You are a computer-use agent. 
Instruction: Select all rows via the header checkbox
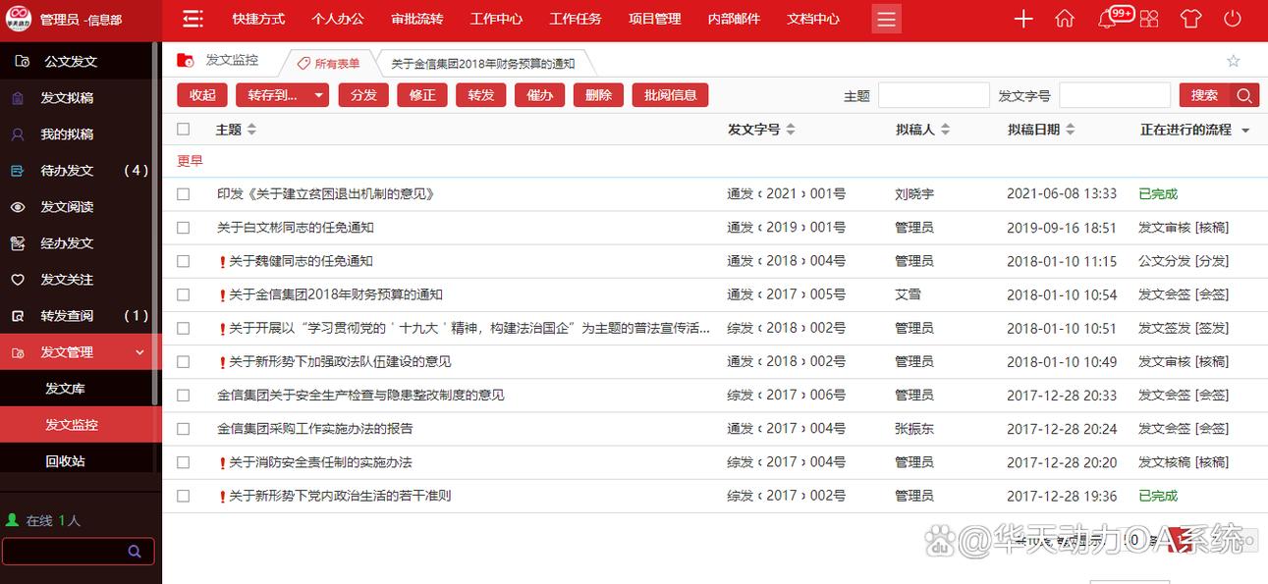183,129
